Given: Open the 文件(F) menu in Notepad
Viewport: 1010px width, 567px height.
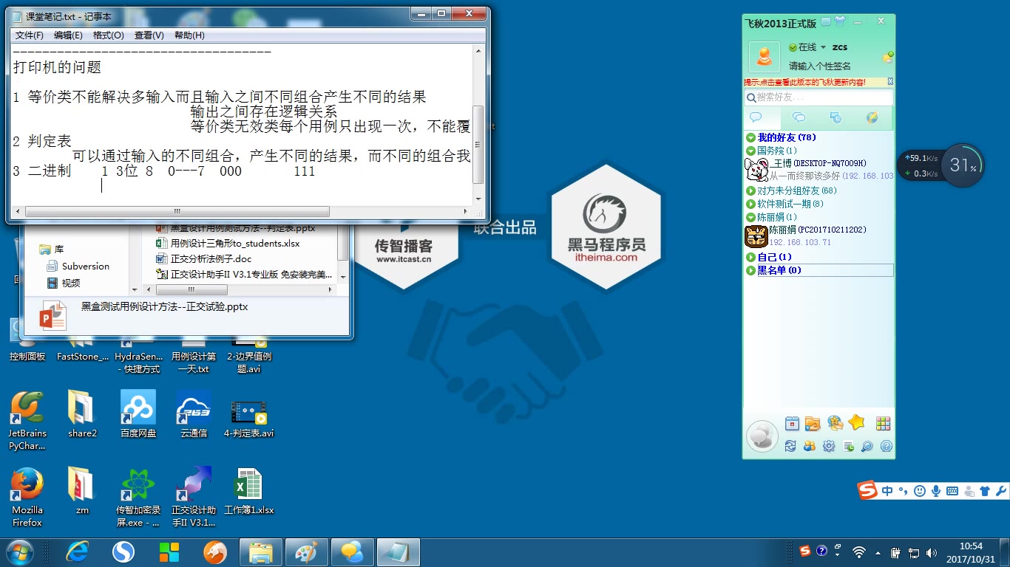Looking at the screenshot, I should 30,35.
